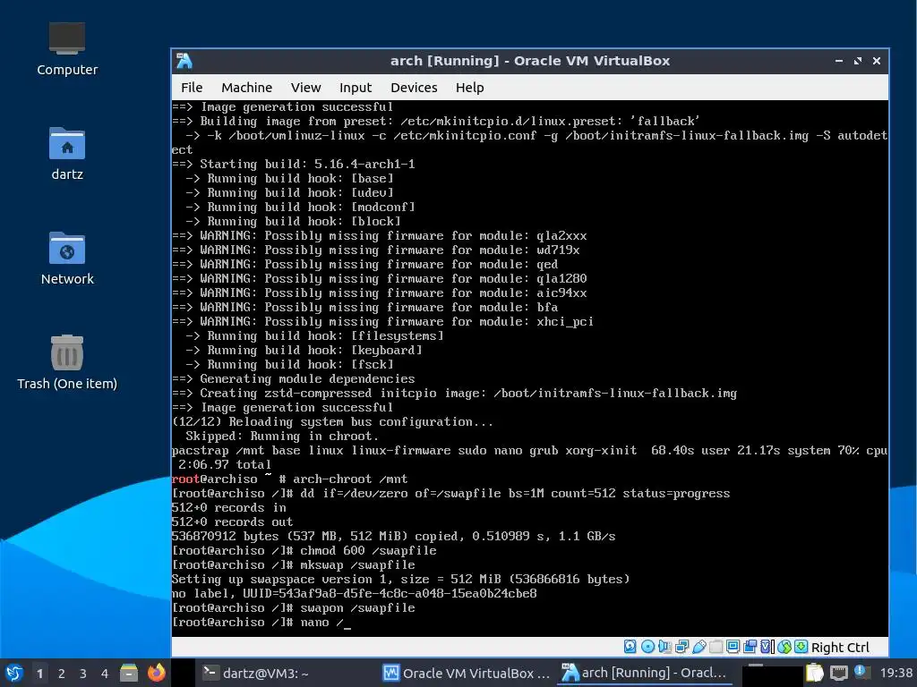Viewport: 917px width, 687px height.
Task: Click the optical disk status icon
Action: tap(647, 647)
